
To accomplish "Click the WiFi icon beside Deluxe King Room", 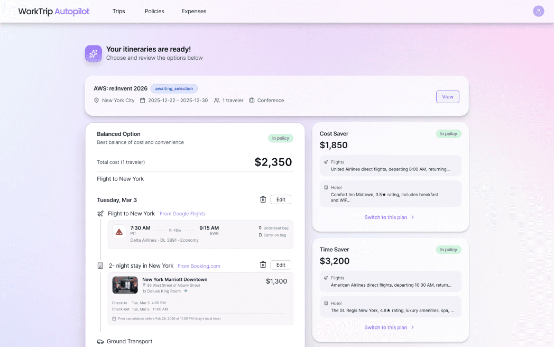I will [186, 291].
